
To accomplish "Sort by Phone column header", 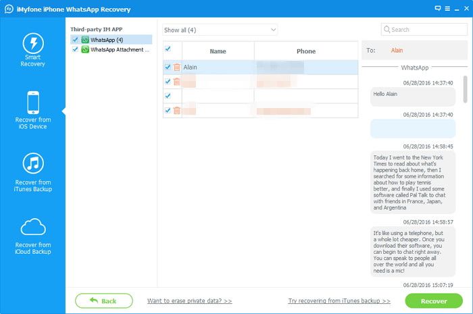I will pyautogui.click(x=306, y=51).
